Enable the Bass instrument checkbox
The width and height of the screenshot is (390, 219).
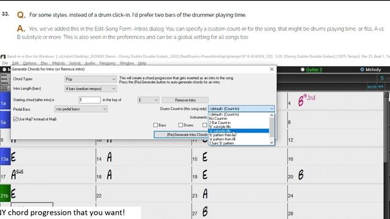point(156,125)
